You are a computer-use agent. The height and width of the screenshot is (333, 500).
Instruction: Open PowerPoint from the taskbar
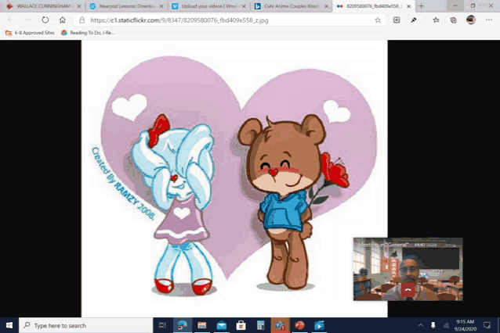coord(299,325)
